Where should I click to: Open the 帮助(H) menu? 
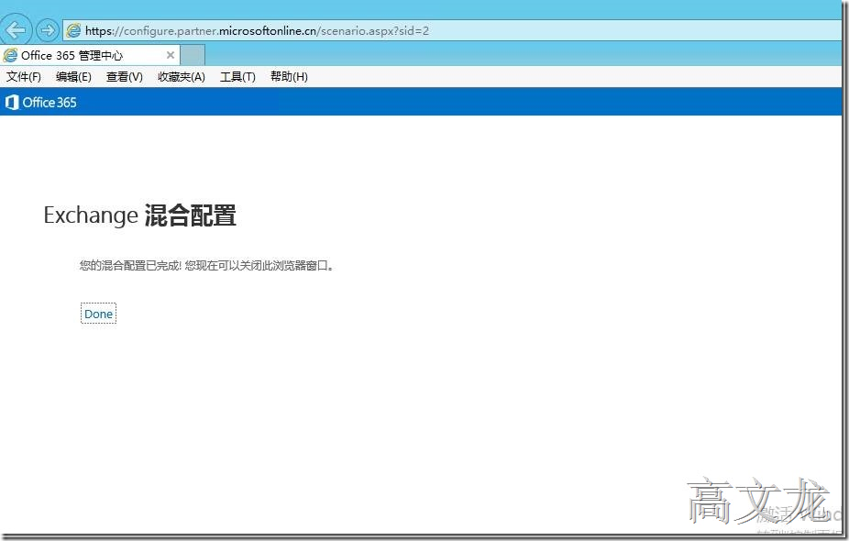pos(289,77)
